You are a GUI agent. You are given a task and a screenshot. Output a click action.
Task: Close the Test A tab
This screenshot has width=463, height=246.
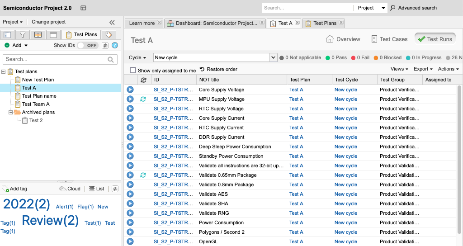pyautogui.click(x=297, y=23)
